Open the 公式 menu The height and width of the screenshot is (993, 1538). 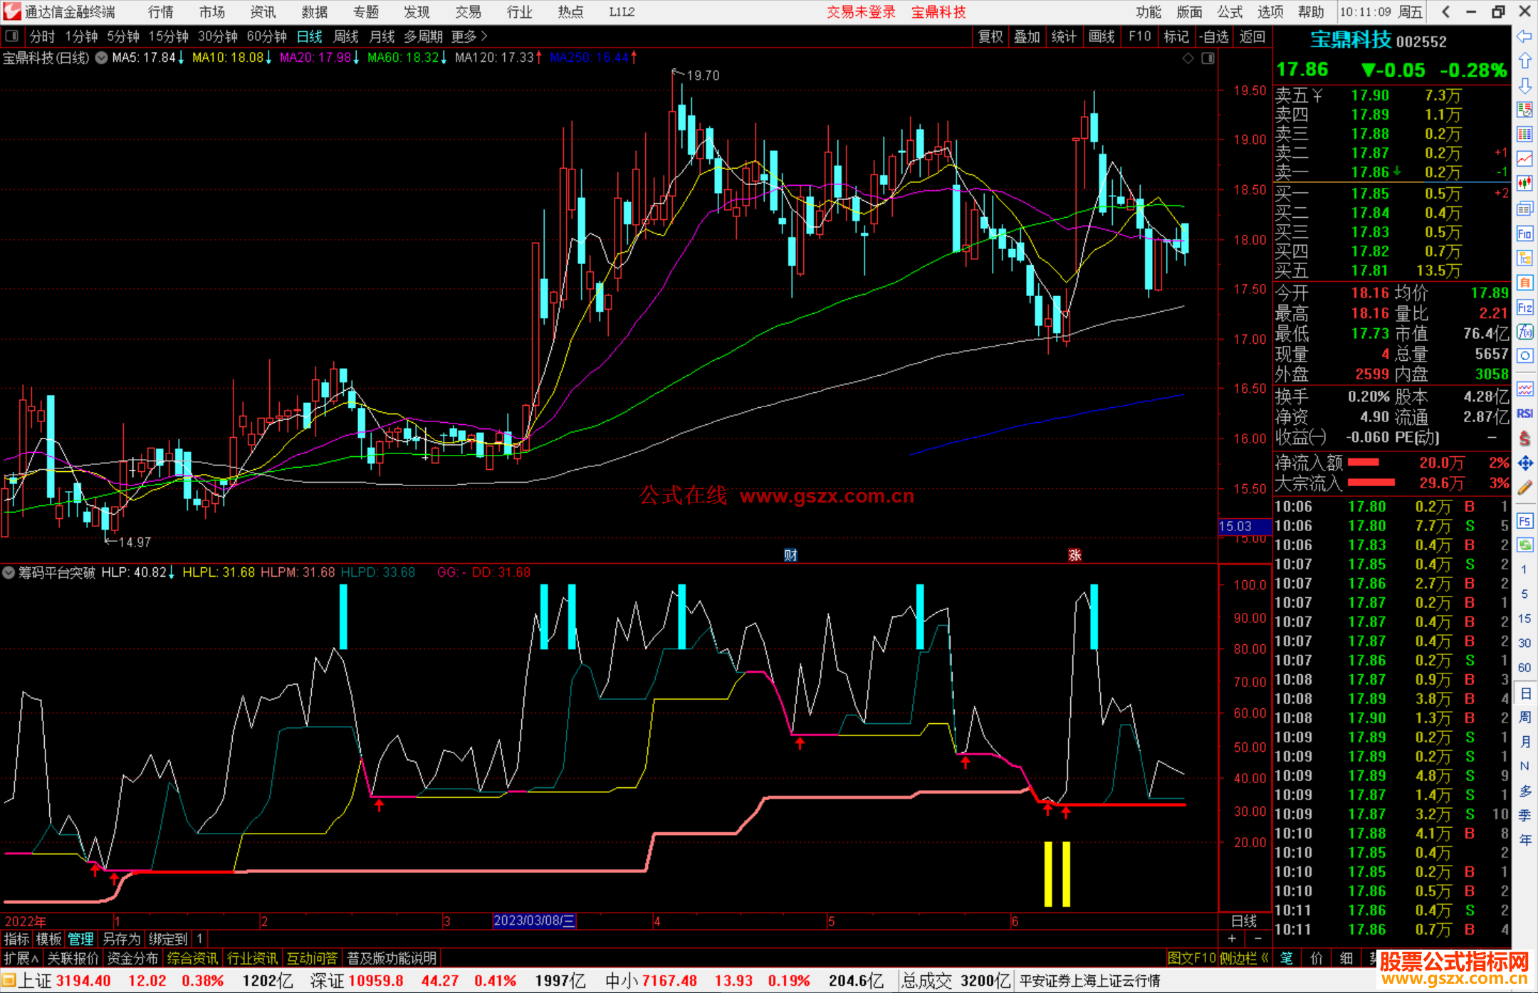(1230, 12)
